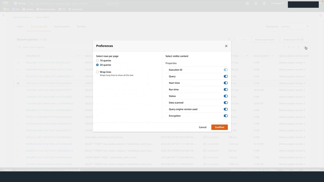Viewport: 324px width, 182px height.
Task: Go to page 2 of recent queries
Action: click(293, 47)
